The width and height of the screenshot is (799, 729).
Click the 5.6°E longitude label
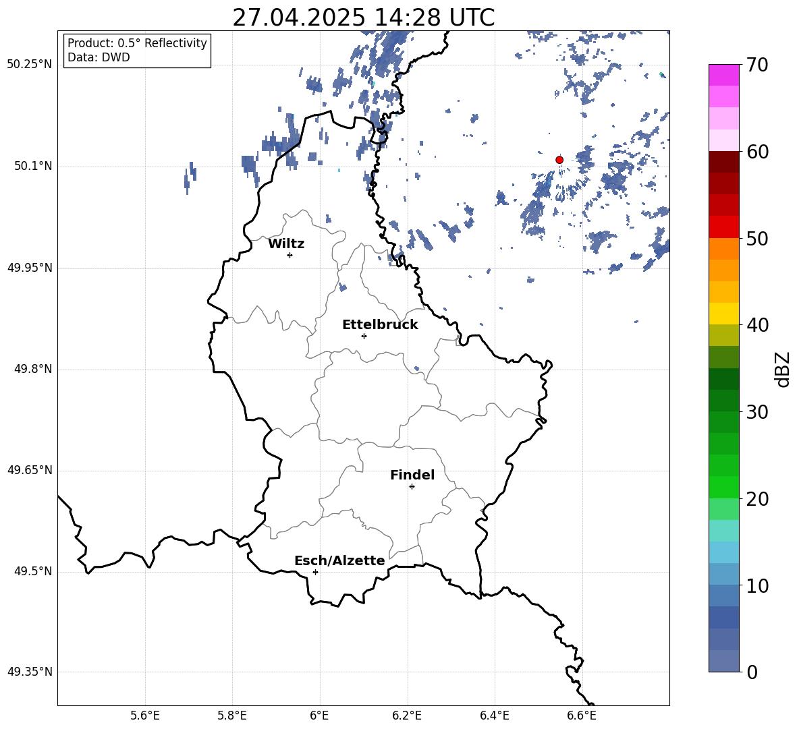point(144,716)
